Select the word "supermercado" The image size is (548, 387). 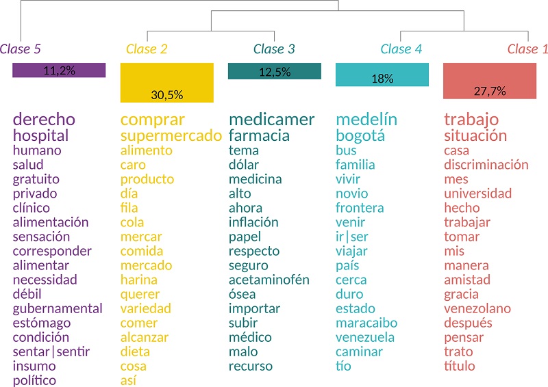[x=171, y=135]
